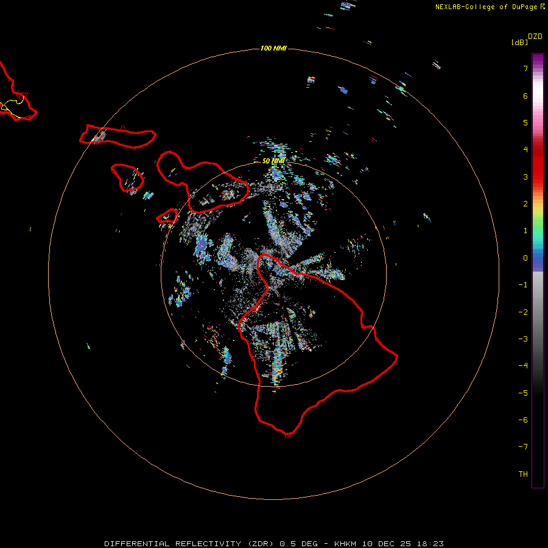Viewport: 548px width, 548px height.
Task: Click the -7 tick on the color scale
Action: click(523, 447)
